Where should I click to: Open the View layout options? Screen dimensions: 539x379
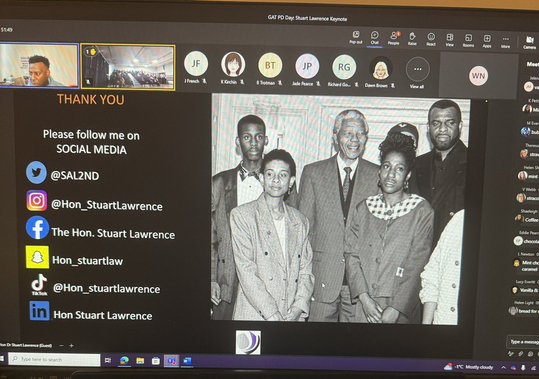pyautogui.click(x=450, y=40)
